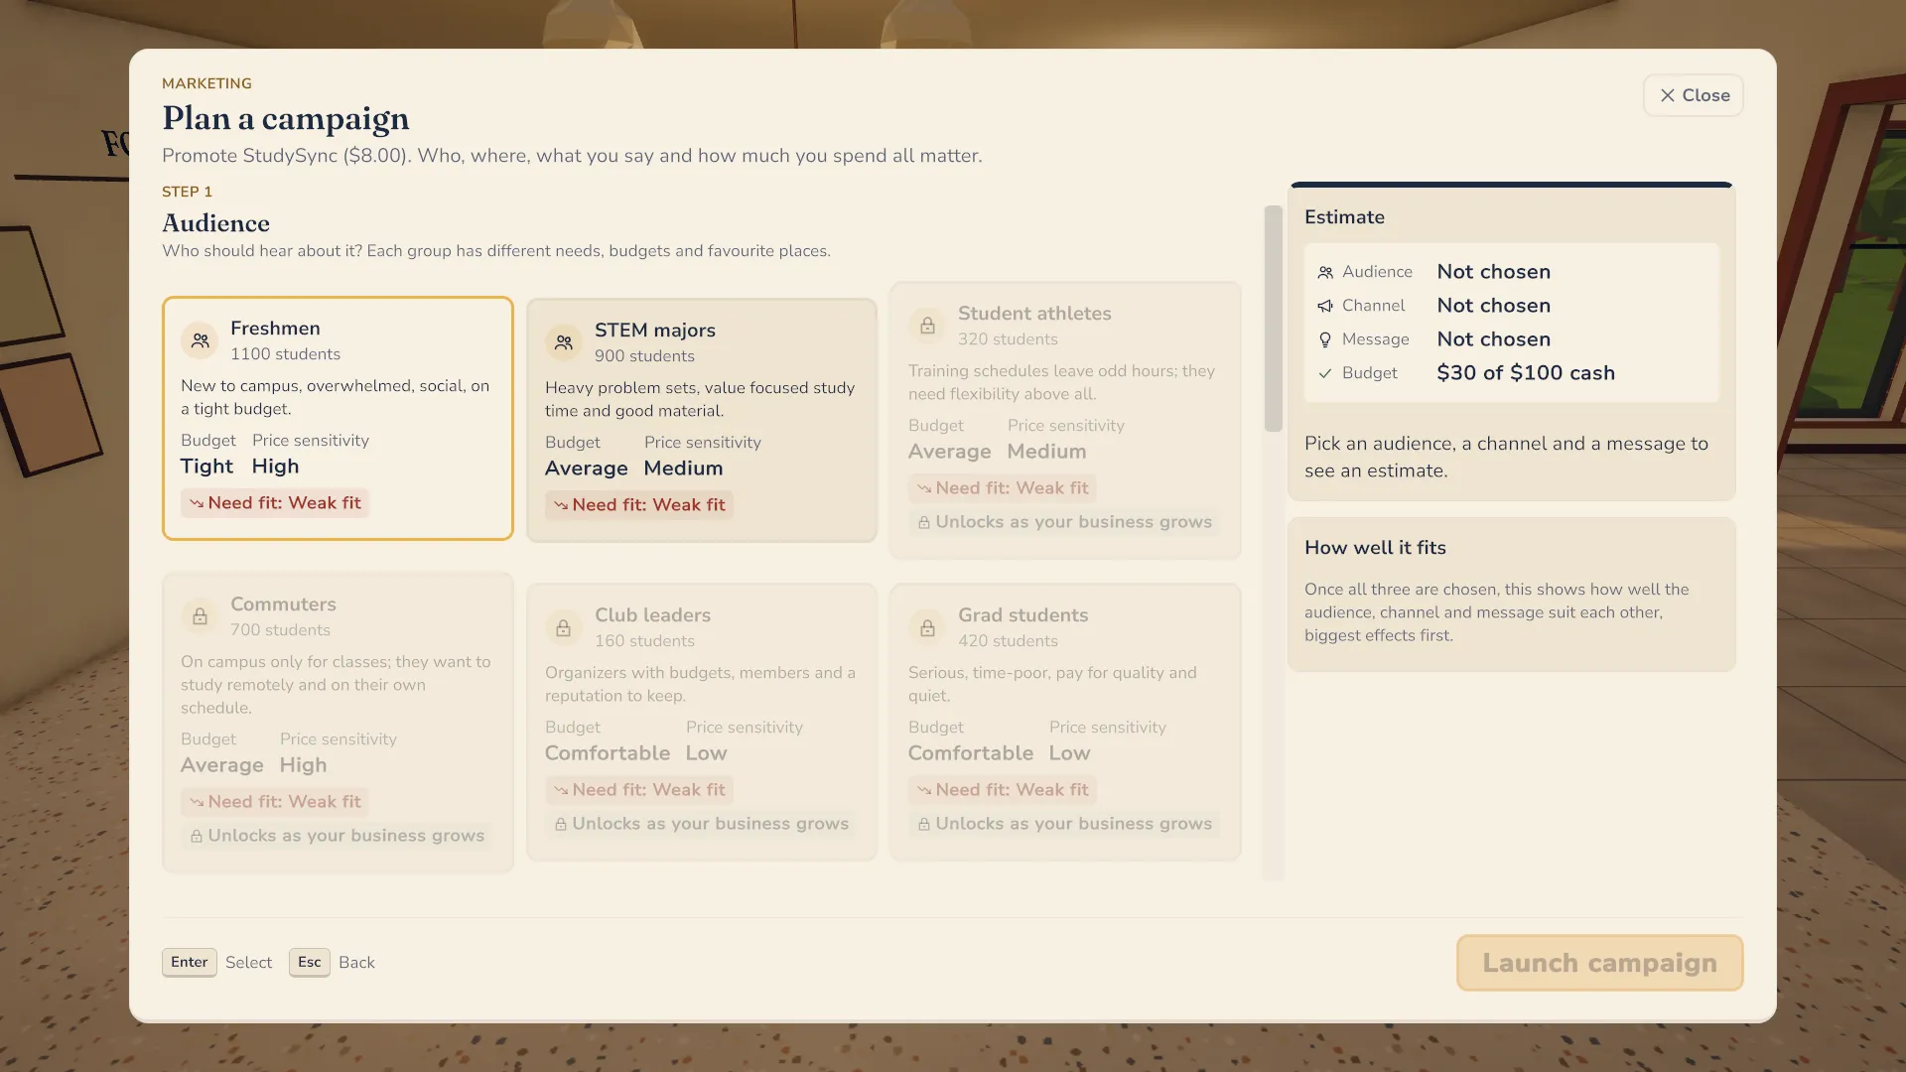1906x1072 pixels.
Task: Click the Esc Back key hint
Action: [332, 962]
